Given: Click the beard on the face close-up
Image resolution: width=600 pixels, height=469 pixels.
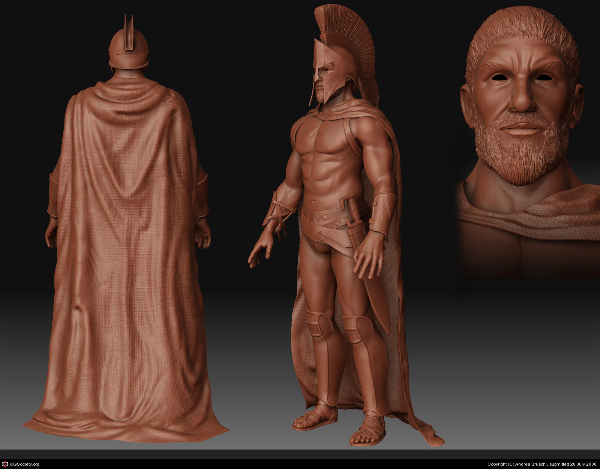Looking at the screenshot, I should (x=521, y=157).
